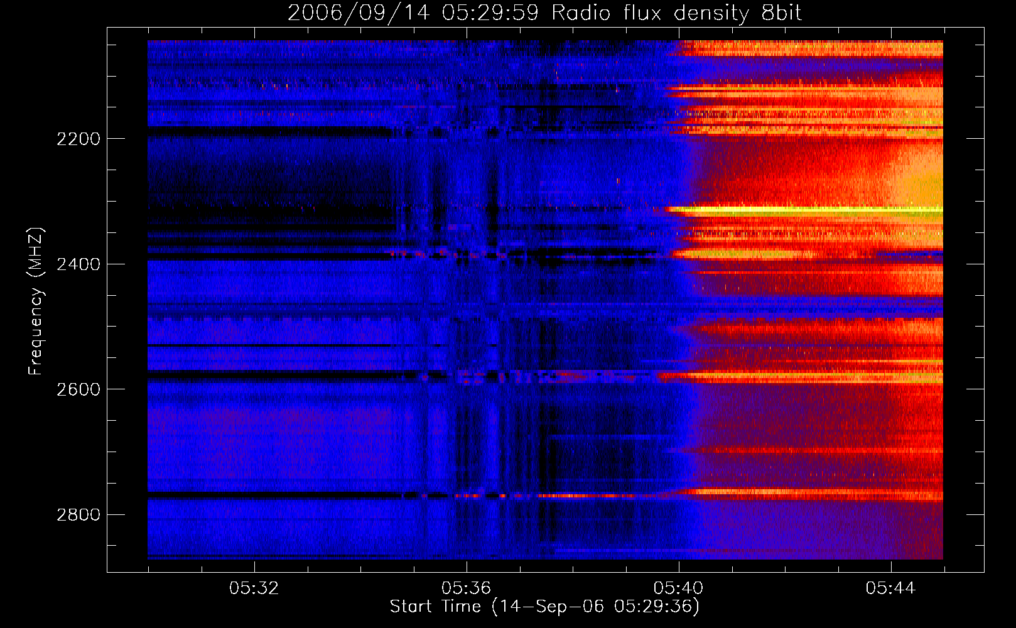Click the 2600 frequency axis label
Screen dimensions: 1016x628
point(78,389)
